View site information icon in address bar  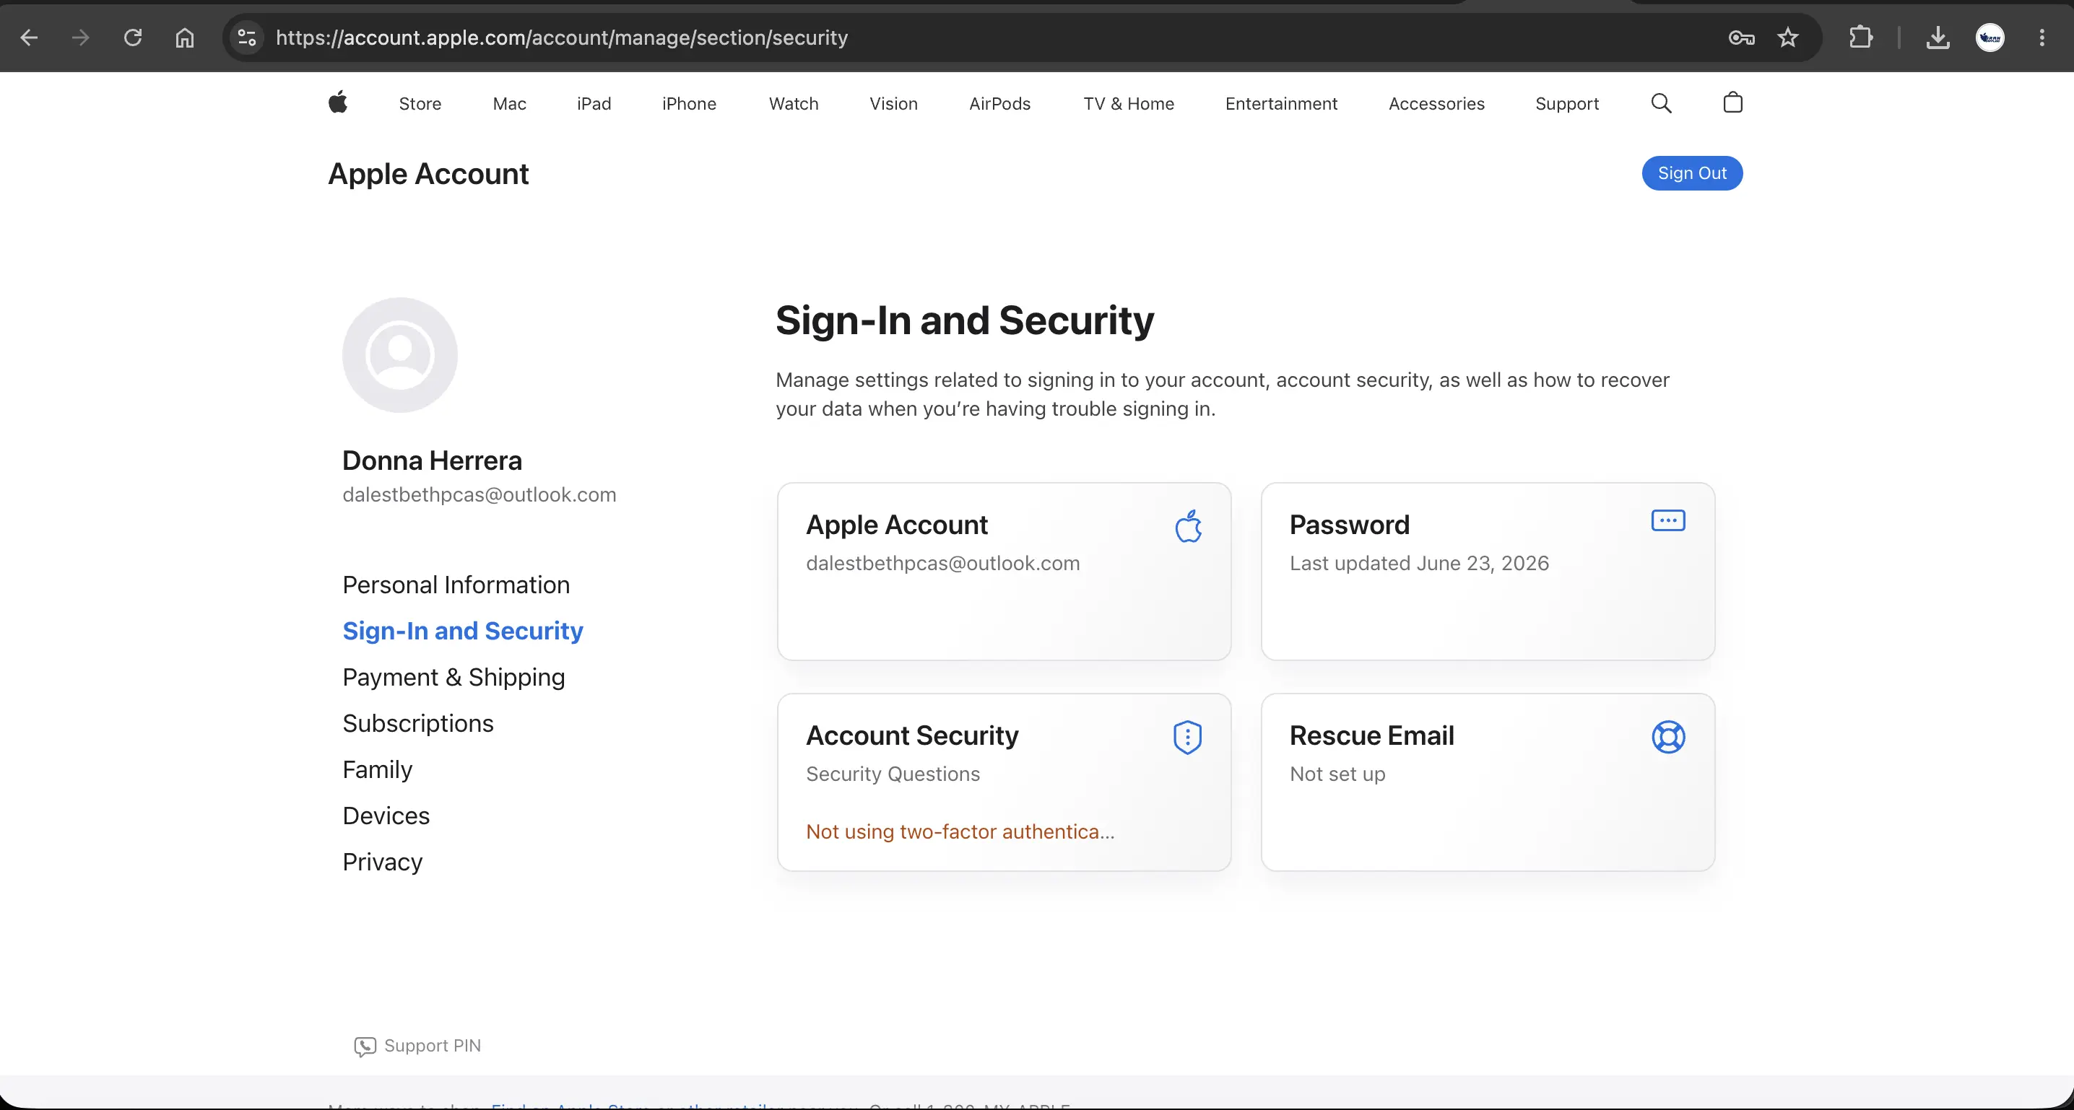point(247,38)
